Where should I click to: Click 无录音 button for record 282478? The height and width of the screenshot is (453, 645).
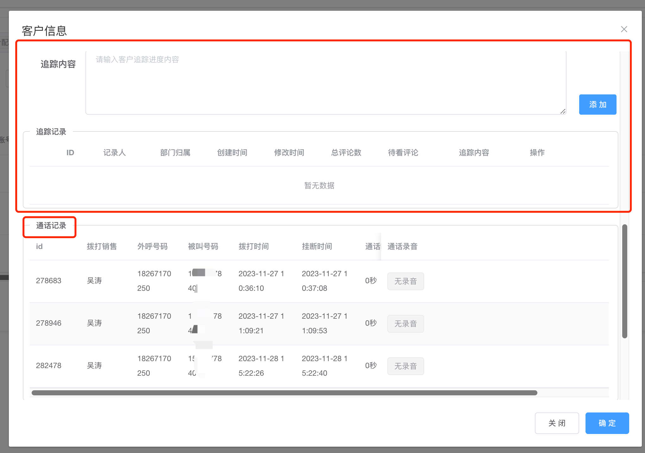point(405,366)
